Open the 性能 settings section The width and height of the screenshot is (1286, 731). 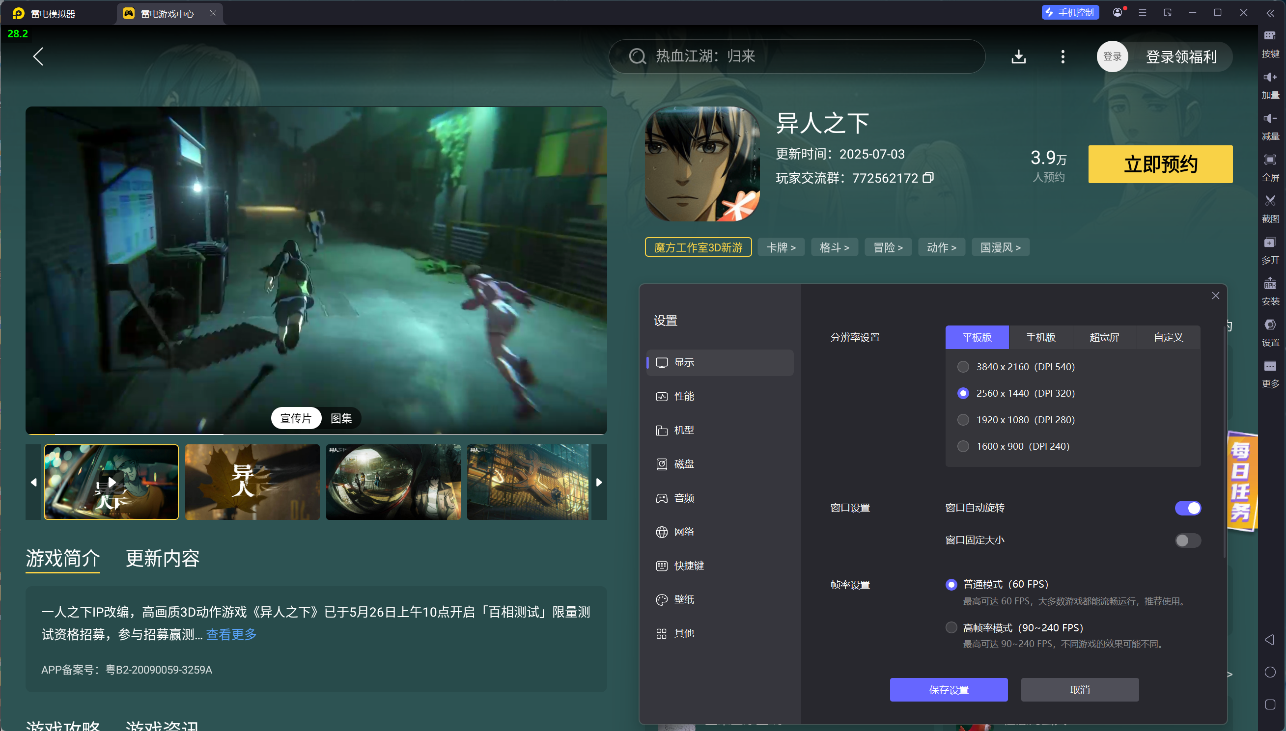(x=684, y=396)
